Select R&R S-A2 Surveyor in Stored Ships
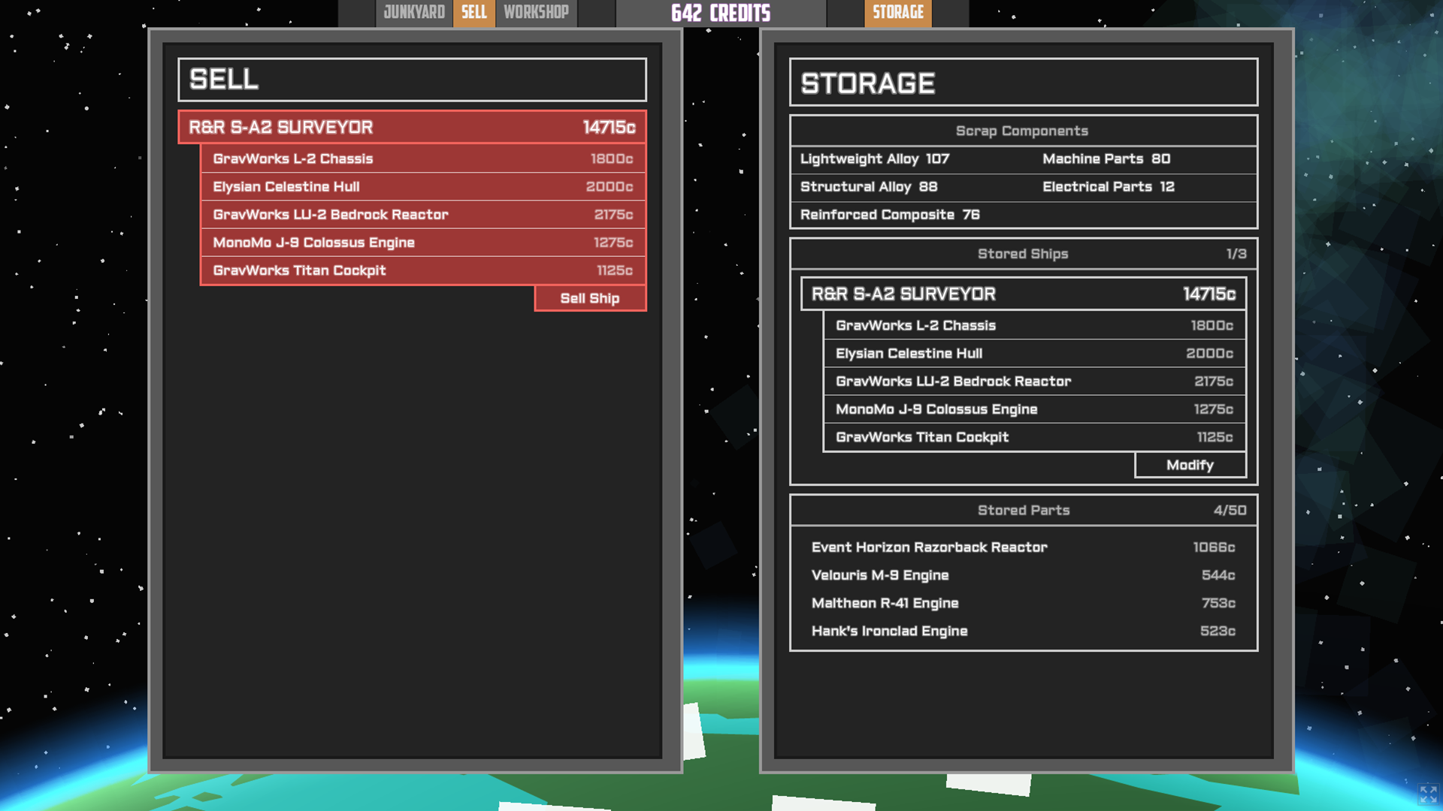Image resolution: width=1443 pixels, height=811 pixels. [x=1023, y=294]
